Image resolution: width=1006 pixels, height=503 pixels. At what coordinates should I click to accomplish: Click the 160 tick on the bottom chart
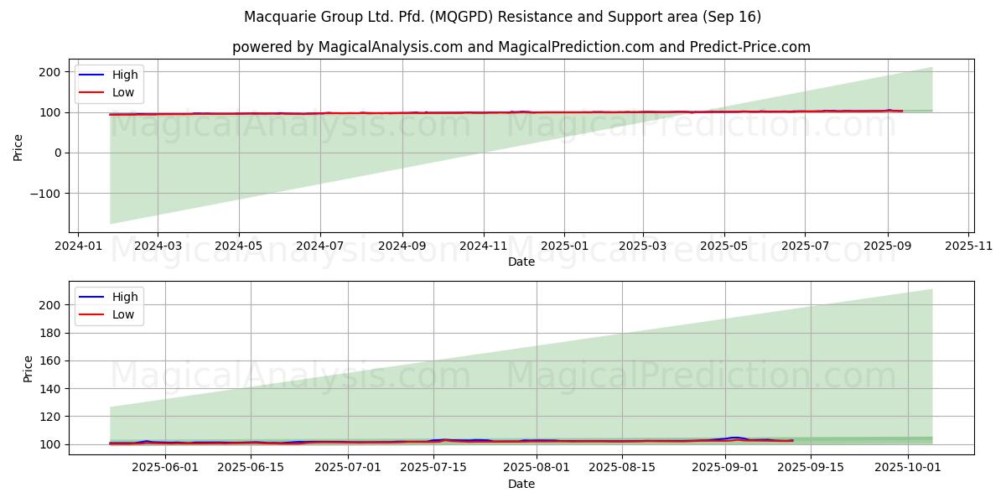pyautogui.click(x=52, y=360)
